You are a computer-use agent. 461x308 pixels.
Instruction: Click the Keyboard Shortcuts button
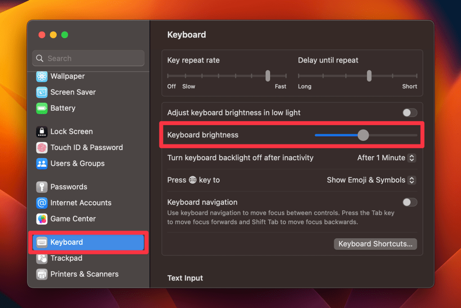(x=375, y=244)
